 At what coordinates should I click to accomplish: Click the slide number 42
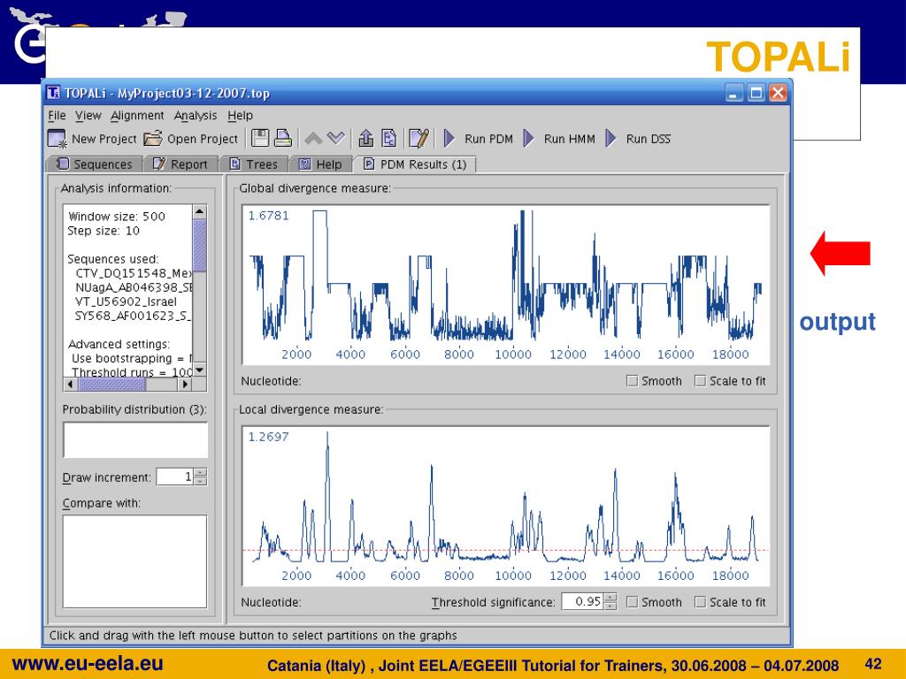[x=873, y=664]
